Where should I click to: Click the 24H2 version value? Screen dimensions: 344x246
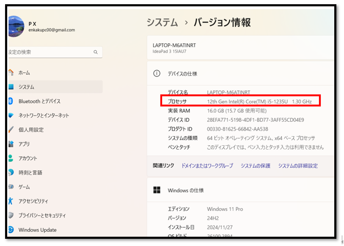click(x=213, y=218)
